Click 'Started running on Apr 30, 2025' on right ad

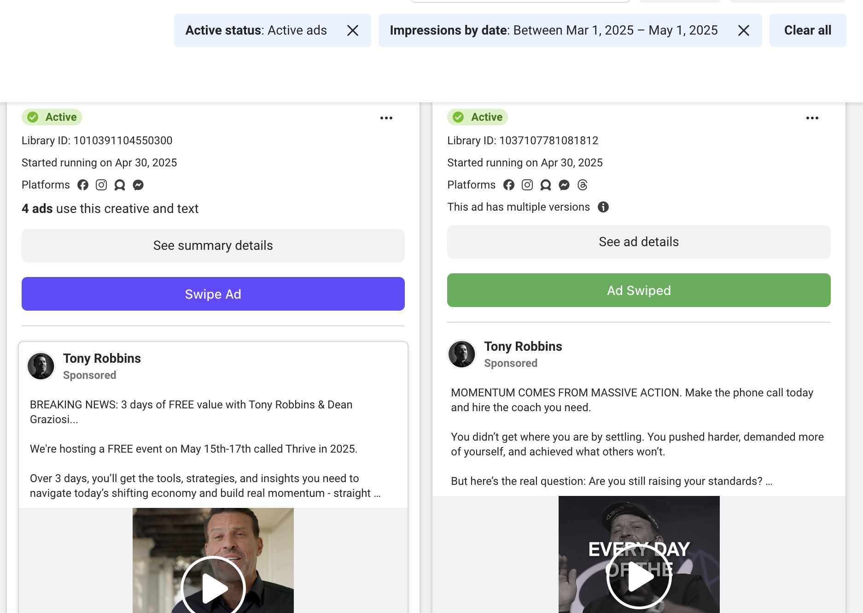click(x=525, y=163)
